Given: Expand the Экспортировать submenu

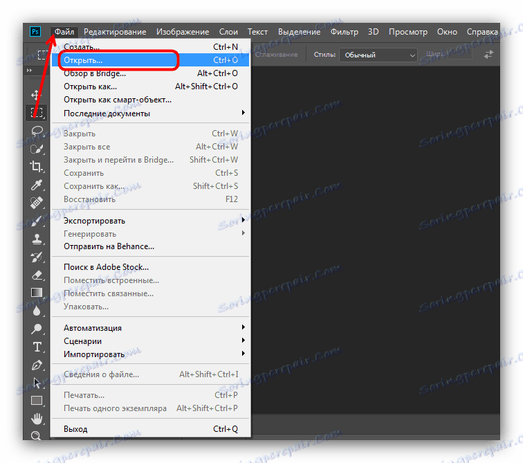Looking at the screenshot, I should pyautogui.click(x=151, y=221).
